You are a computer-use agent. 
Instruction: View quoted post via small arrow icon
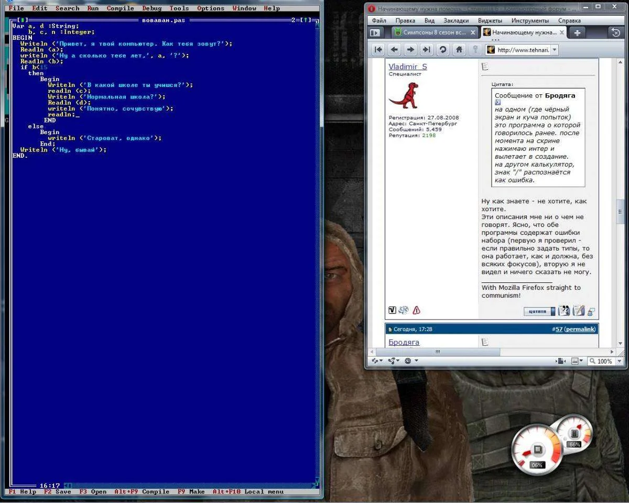pyautogui.click(x=498, y=103)
